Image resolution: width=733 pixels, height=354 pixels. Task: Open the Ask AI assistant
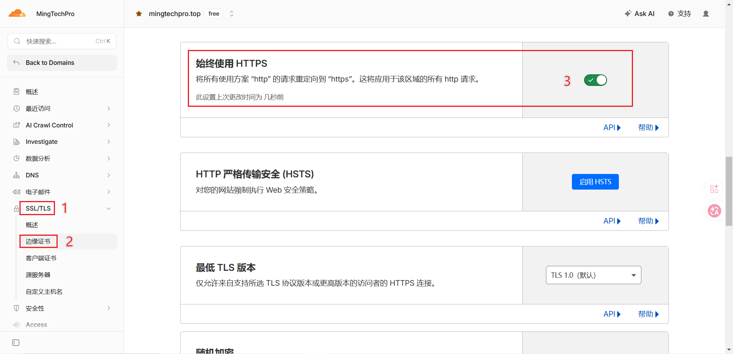tap(639, 14)
